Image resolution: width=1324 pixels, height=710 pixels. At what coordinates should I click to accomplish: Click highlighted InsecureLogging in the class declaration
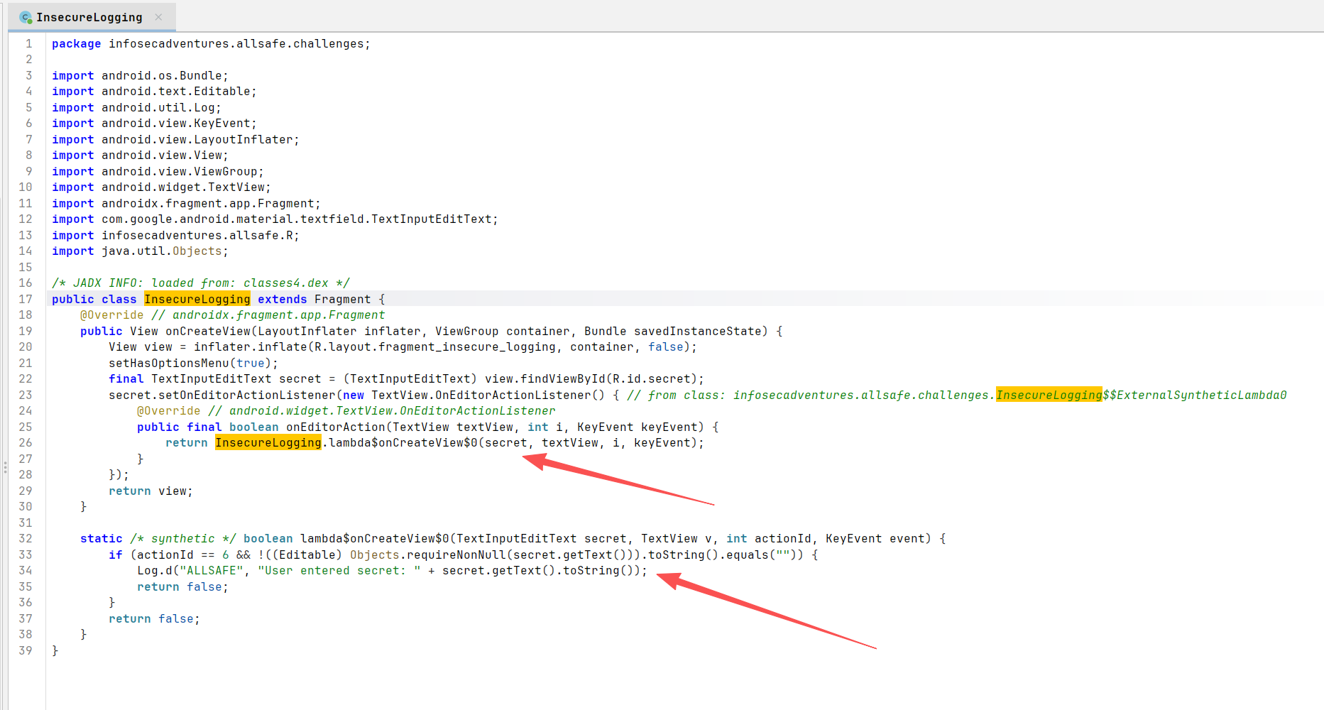click(x=197, y=299)
